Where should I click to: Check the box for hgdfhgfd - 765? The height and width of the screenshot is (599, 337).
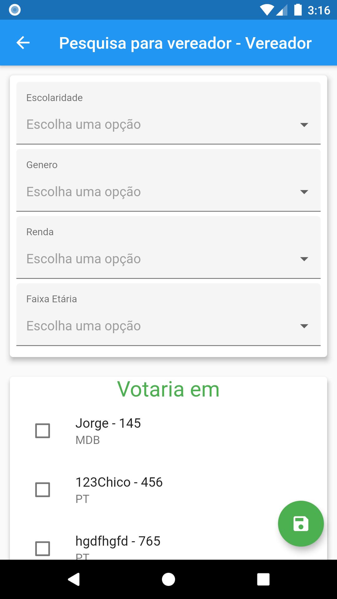coord(42,548)
